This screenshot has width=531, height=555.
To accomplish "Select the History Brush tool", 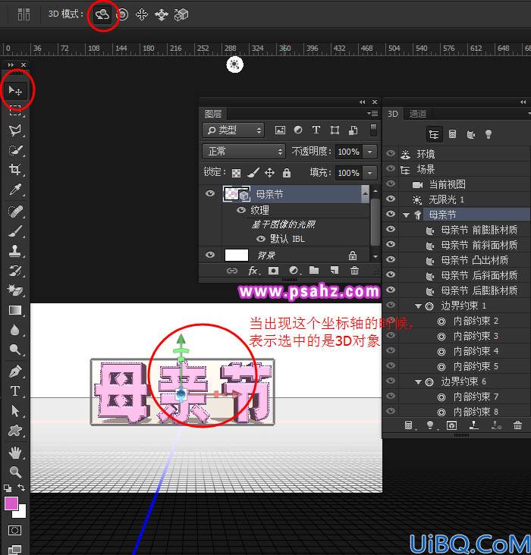I will [x=15, y=271].
